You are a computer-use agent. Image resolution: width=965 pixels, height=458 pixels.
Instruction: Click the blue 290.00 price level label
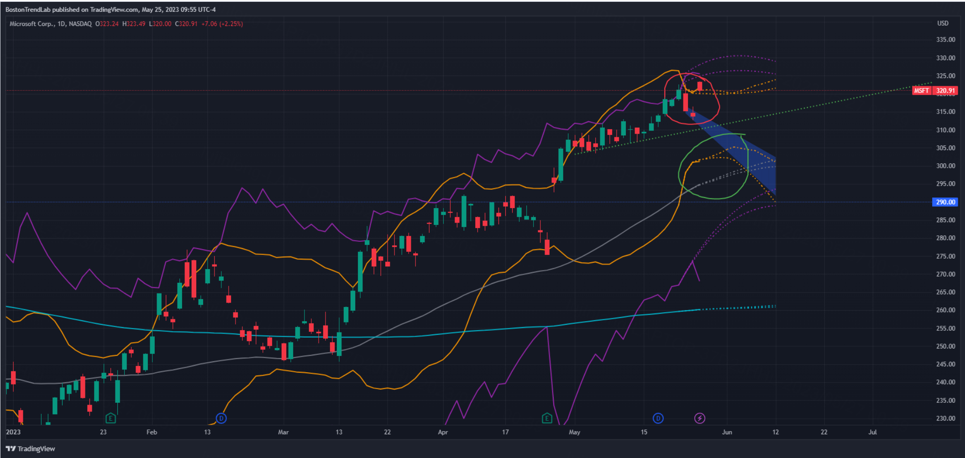(x=945, y=202)
